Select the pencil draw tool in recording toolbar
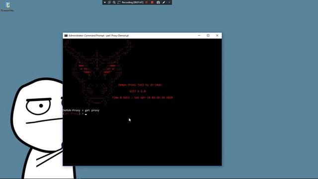Viewport: 318px width, 179px height. [x=164, y=2]
